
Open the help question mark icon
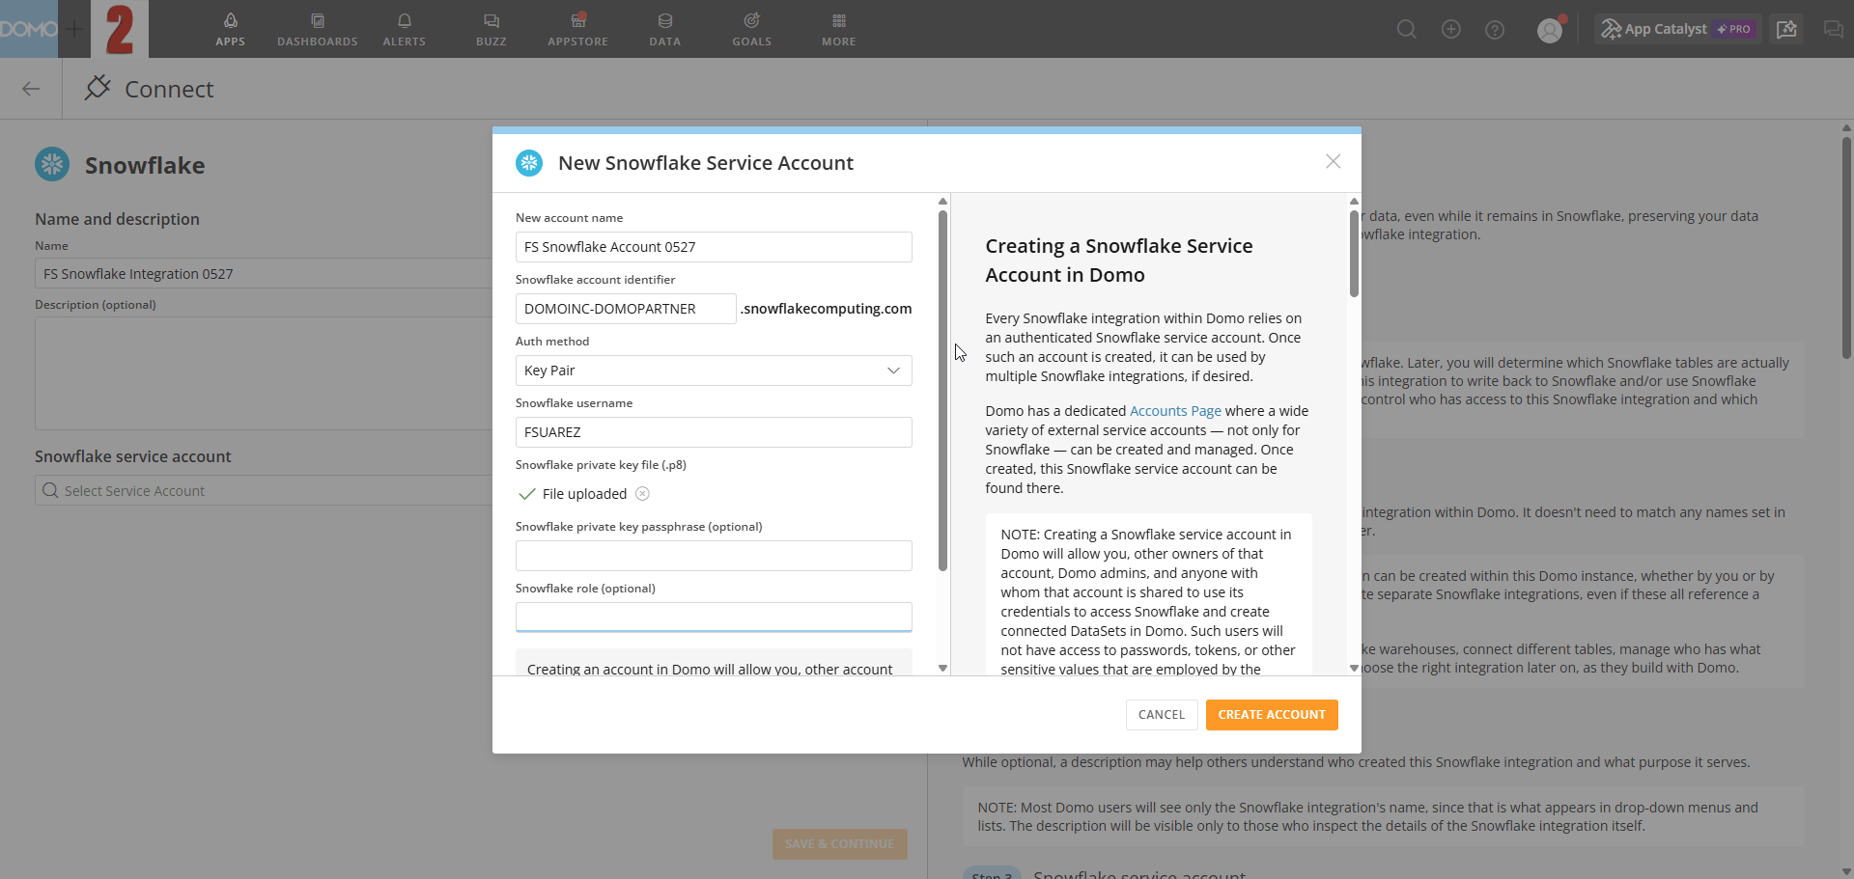pyautogui.click(x=1495, y=30)
